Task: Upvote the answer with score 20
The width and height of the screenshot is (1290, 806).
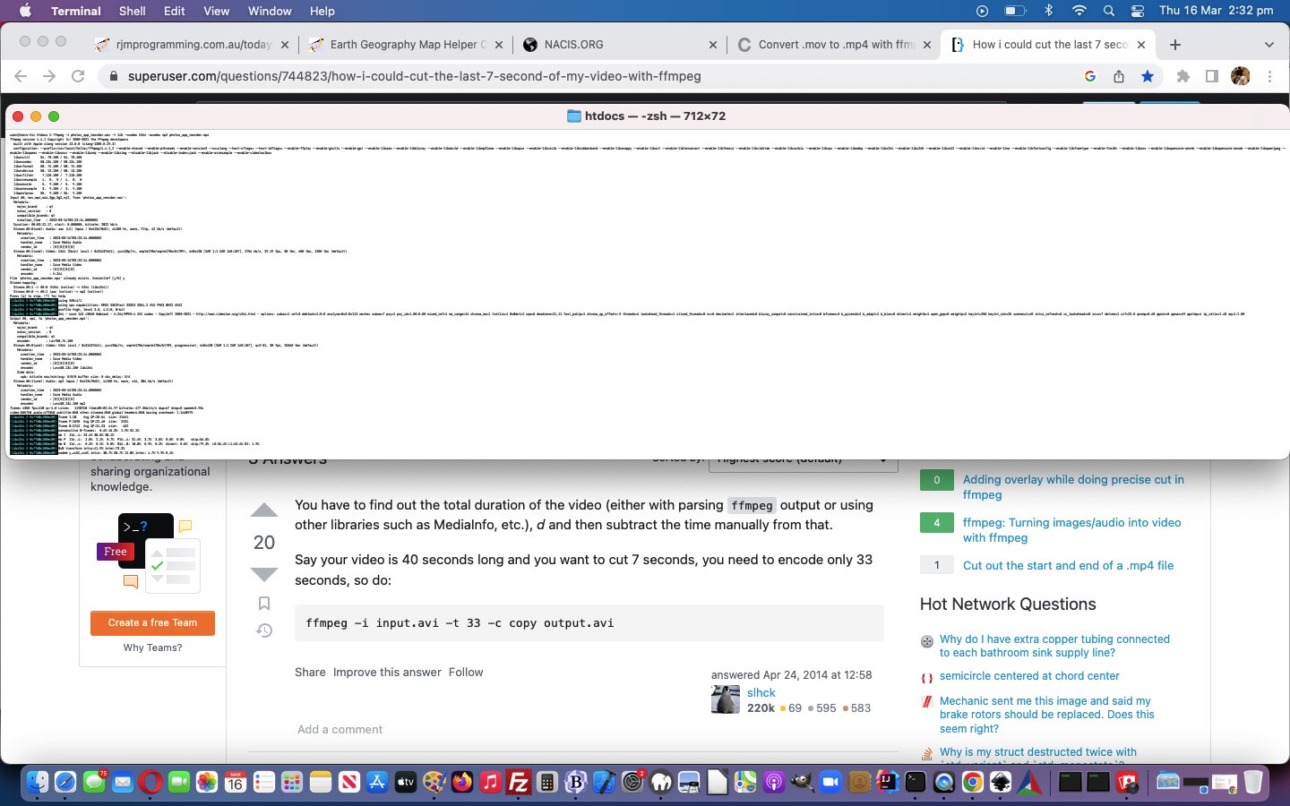Action: (x=263, y=510)
